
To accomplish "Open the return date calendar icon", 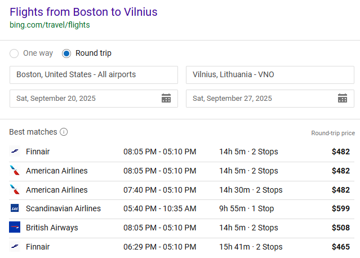I will (x=343, y=98).
